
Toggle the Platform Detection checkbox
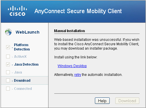(8, 47)
